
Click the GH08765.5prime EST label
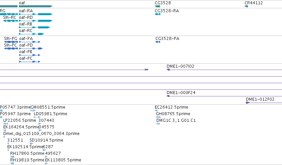(x=173, y=114)
